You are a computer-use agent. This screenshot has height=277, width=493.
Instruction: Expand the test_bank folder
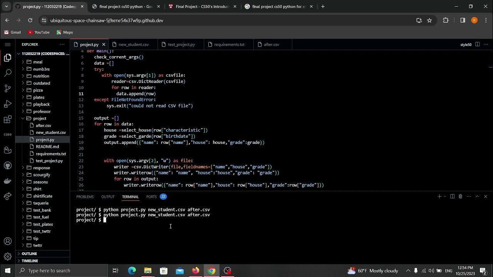point(42,210)
